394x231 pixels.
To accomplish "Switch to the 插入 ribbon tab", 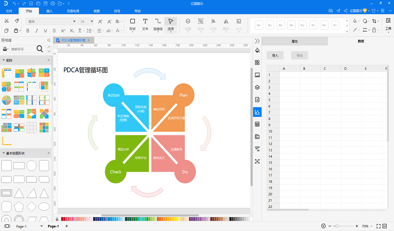I will 49,11.
